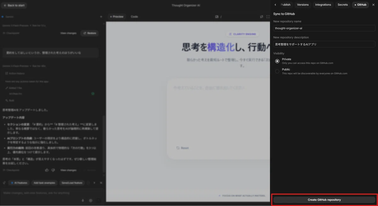This screenshot has height=206, width=378.
Task: Select the Private visibility radio button
Action: 277,61
